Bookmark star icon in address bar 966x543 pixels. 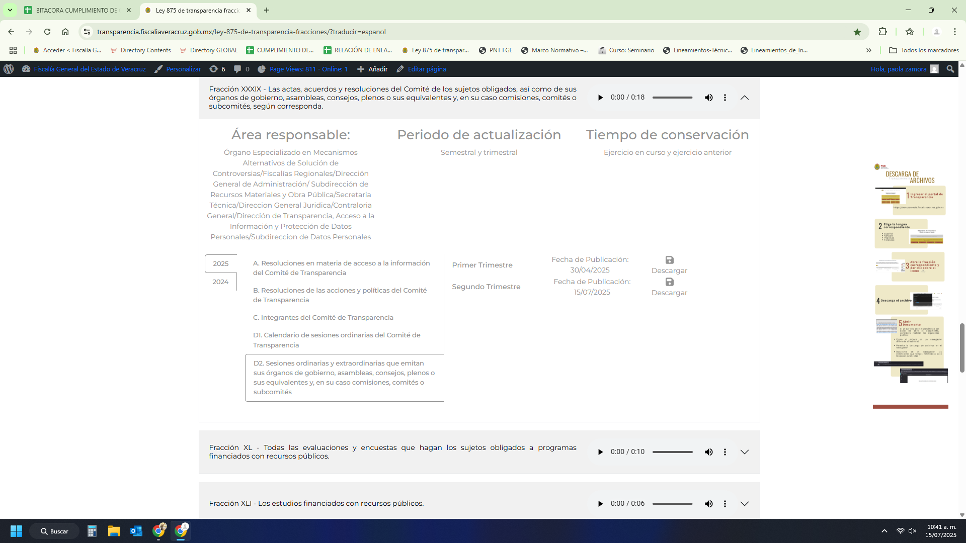coord(857,32)
